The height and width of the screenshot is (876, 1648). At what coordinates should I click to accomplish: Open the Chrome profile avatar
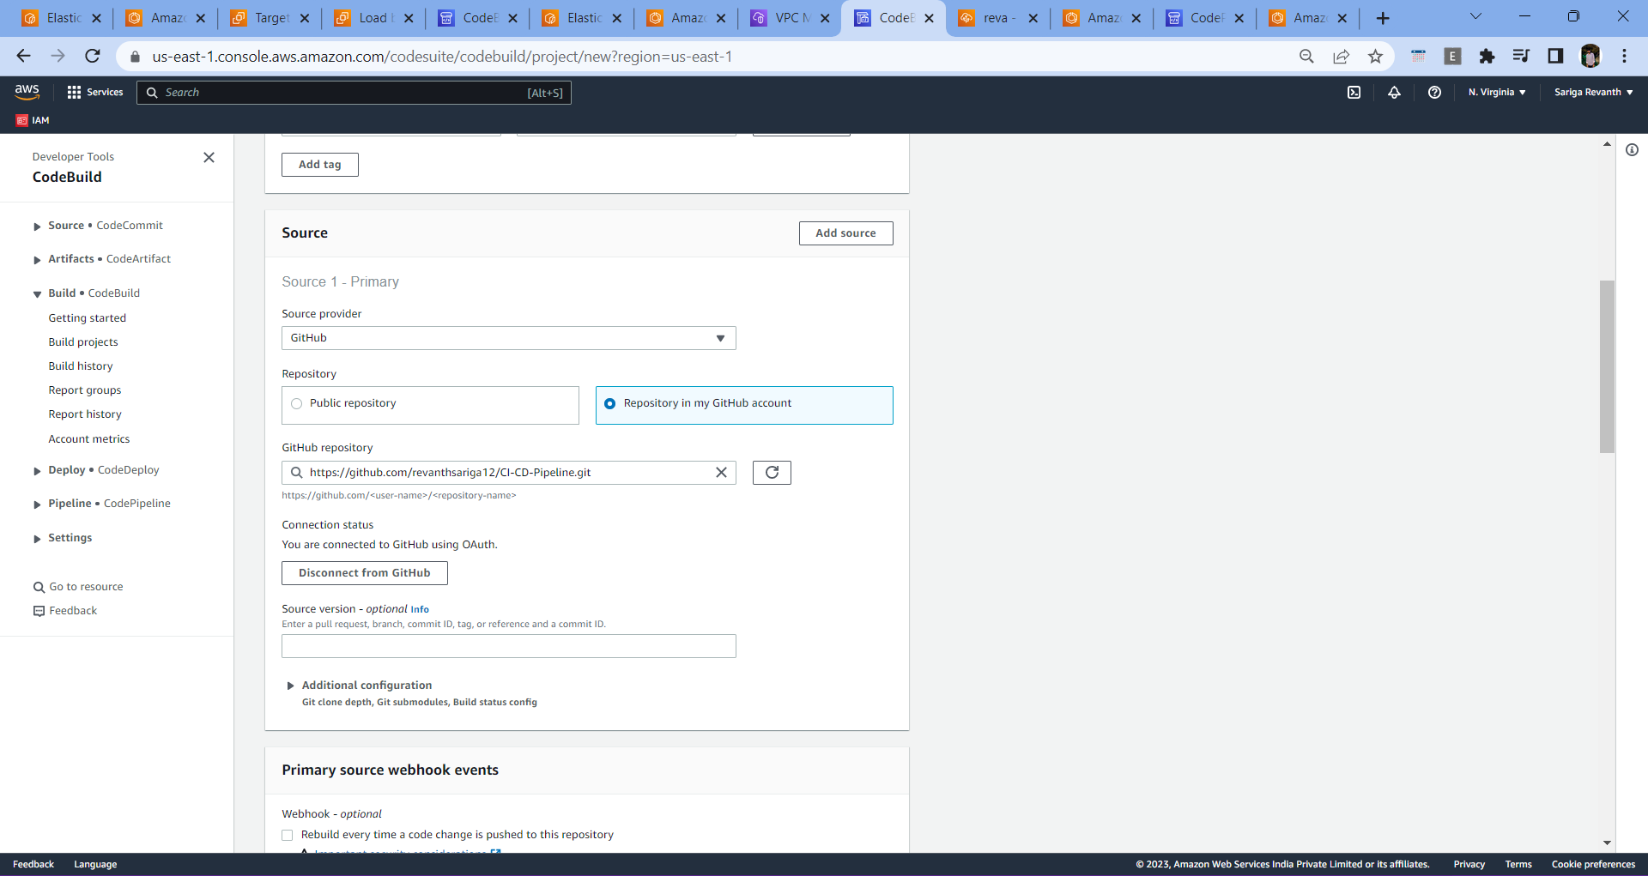click(1590, 56)
